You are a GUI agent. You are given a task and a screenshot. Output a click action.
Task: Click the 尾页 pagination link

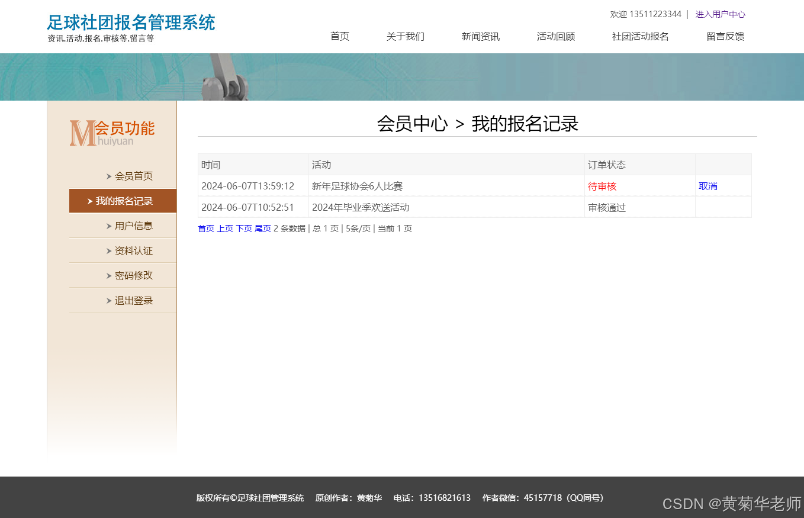(263, 229)
